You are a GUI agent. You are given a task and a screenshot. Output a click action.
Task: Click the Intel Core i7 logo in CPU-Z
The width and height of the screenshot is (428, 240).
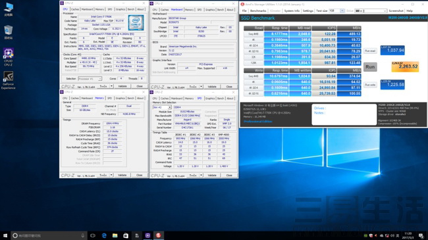click(x=136, y=23)
